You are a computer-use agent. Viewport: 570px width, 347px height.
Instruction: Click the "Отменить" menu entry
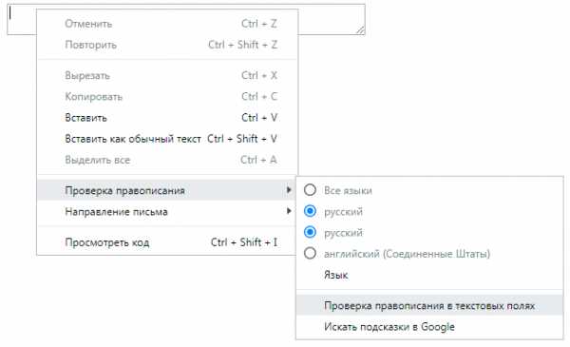pos(167,24)
